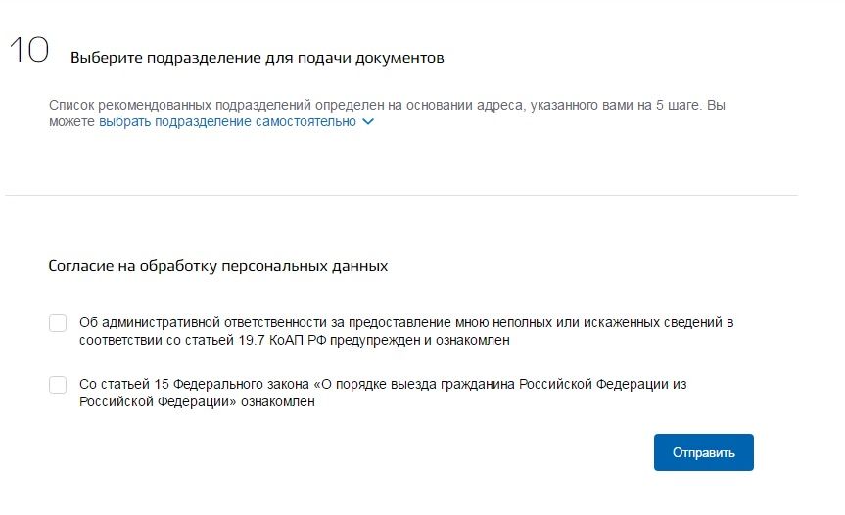Viewport: 845px width, 515px height.
Task: Click the word самостоятельно in the blue link
Action: pyautogui.click(x=305, y=121)
